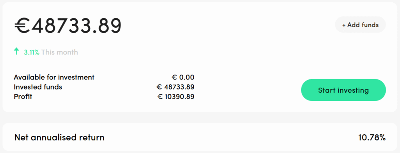
Task: Click the euro symbol beside Profit amount
Action: click(x=160, y=97)
